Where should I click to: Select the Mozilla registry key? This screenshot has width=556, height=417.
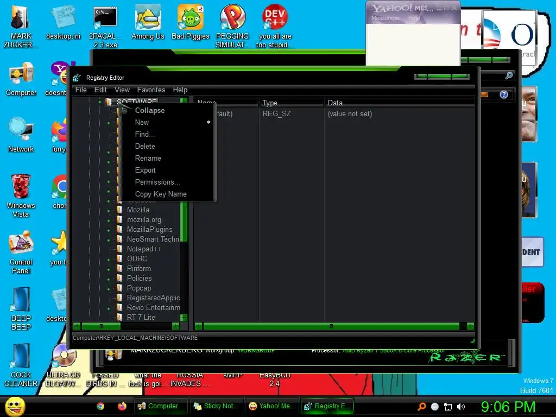click(138, 210)
